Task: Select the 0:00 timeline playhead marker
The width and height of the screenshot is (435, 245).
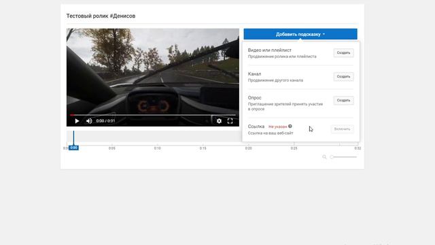Action: [73, 148]
